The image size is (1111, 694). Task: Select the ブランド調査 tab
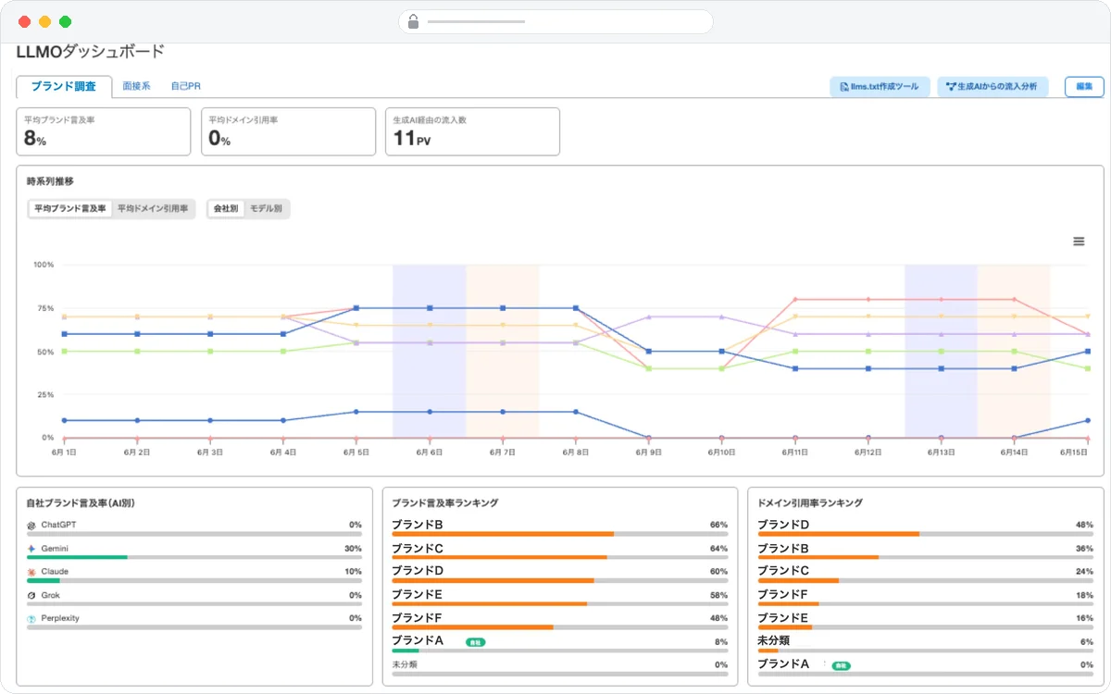(64, 86)
